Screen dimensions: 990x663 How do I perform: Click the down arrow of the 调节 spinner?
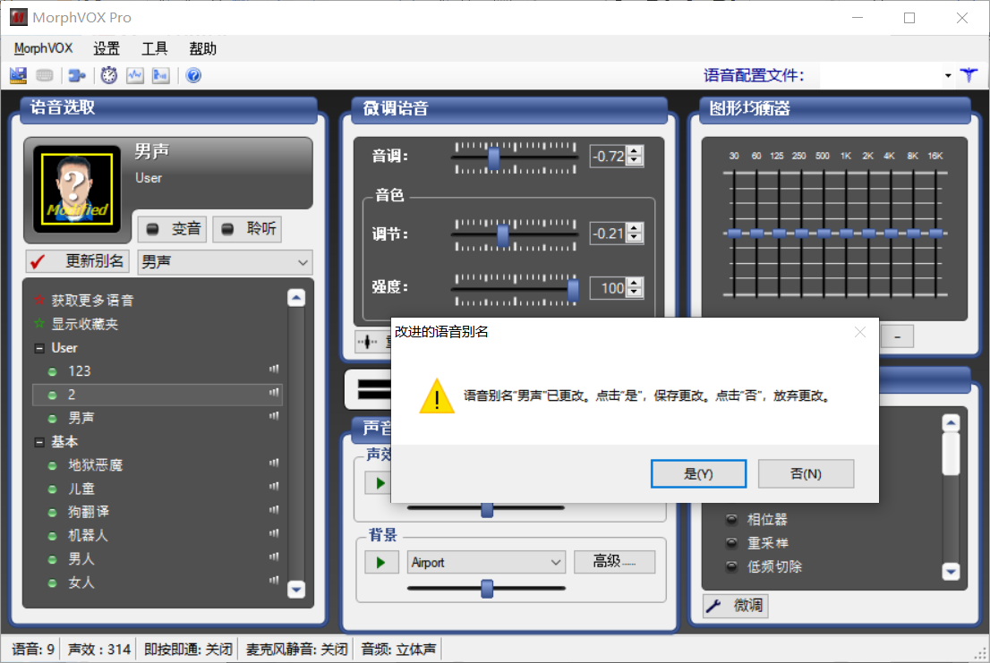coord(636,238)
